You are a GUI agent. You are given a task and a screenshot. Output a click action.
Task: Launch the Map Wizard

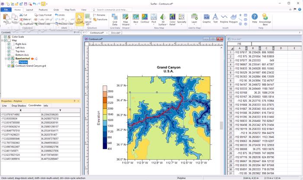[x=126, y=18]
